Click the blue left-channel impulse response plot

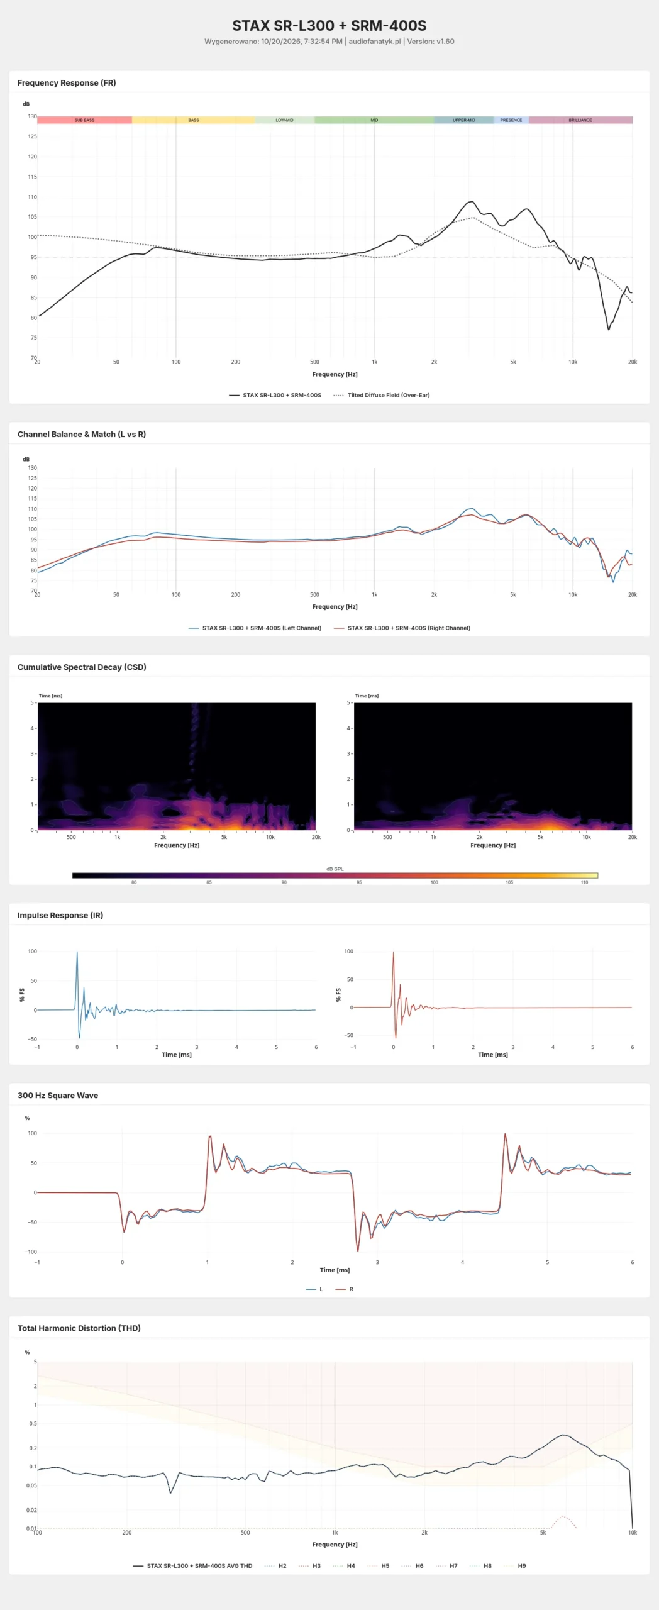coord(177,994)
